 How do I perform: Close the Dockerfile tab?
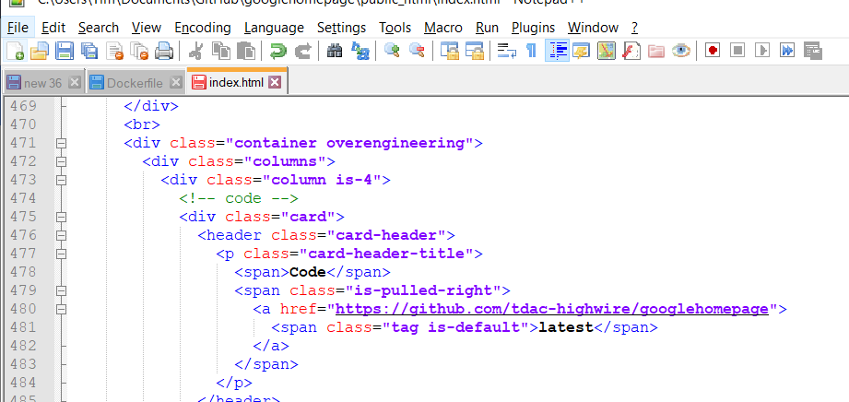coord(175,83)
